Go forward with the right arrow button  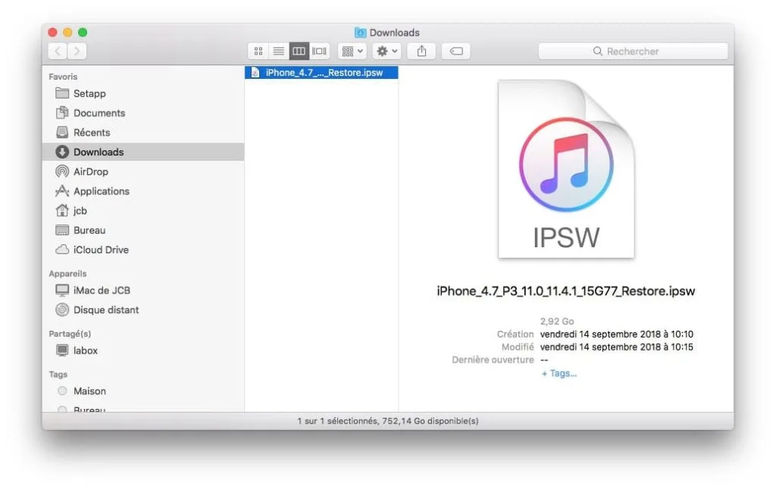tap(77, 51)
